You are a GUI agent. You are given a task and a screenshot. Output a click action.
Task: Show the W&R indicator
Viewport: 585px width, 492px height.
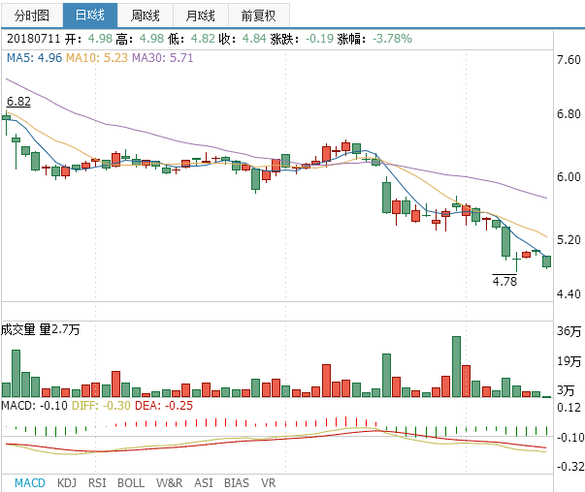click(170, 483)
